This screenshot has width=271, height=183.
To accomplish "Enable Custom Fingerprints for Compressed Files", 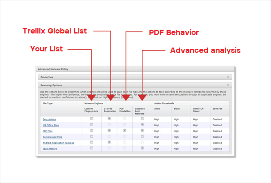I will coord(91,136).
